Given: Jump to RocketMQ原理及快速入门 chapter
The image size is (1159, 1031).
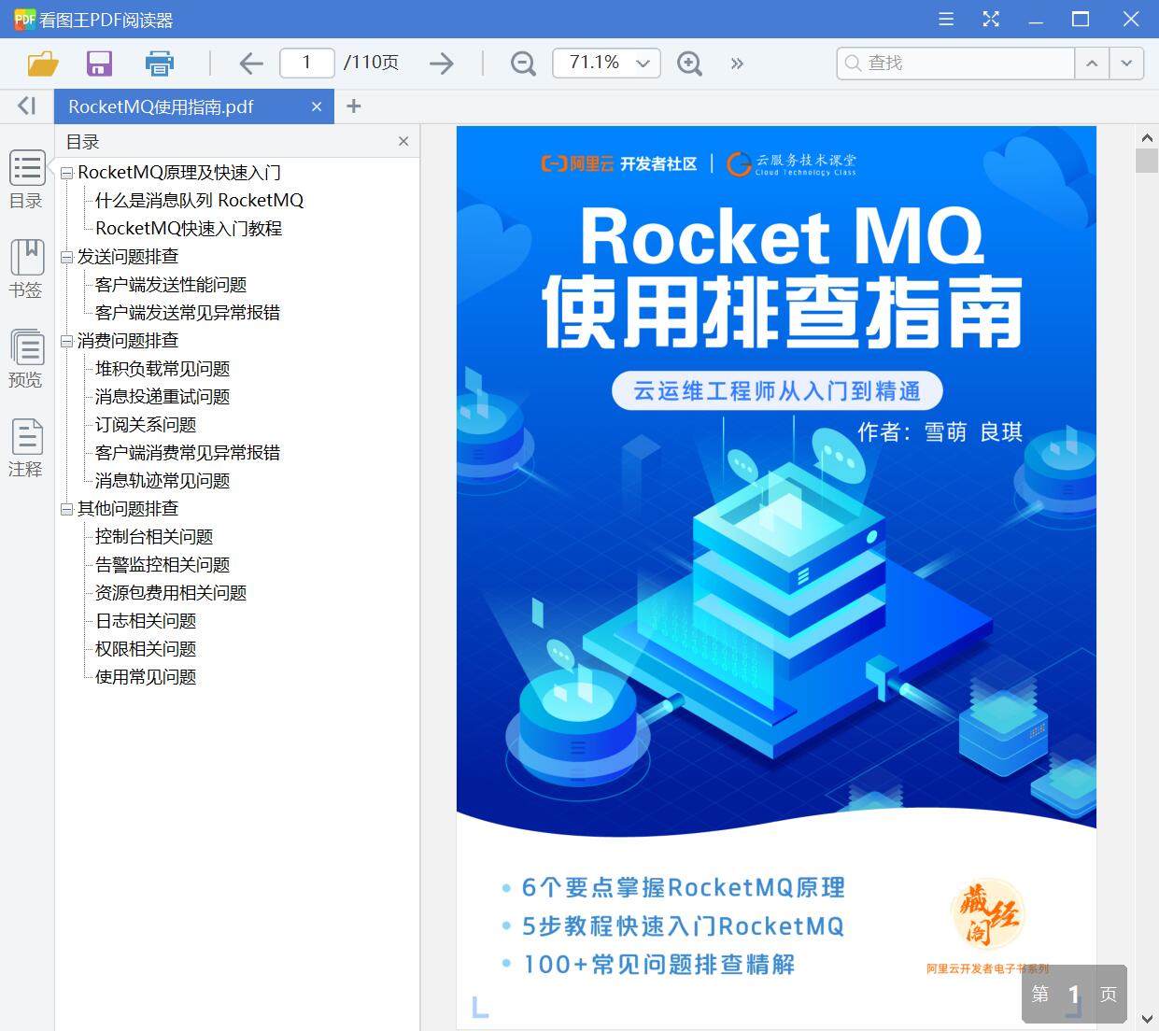Looking at the screenshot, I should [179, 173].
